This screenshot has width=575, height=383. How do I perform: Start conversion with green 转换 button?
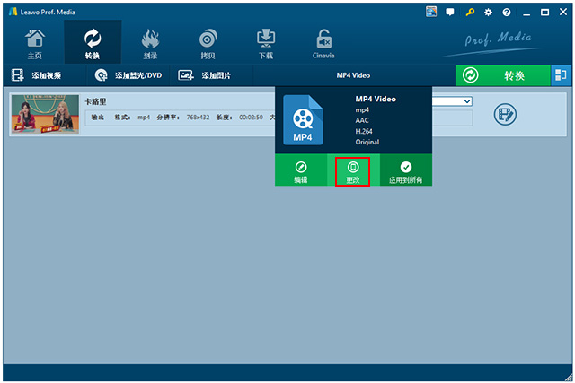pos(503,75)
